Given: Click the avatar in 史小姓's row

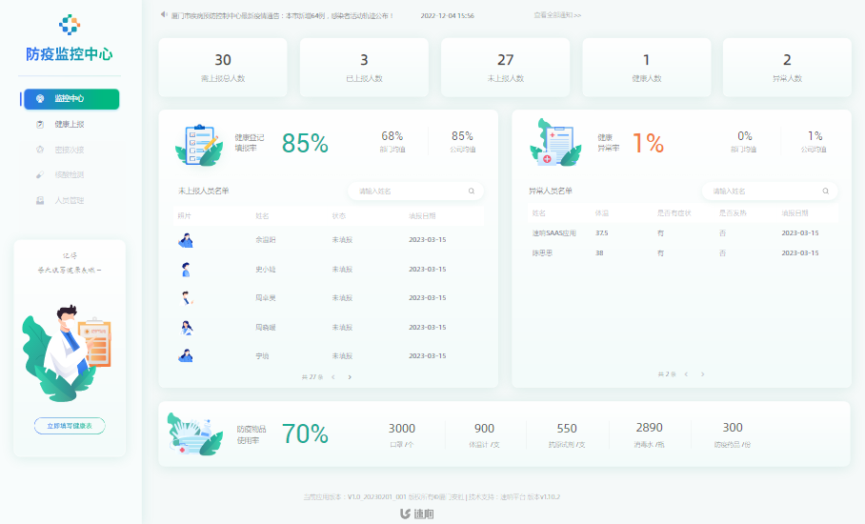Looking at the screenshot, I should [186, 270].
